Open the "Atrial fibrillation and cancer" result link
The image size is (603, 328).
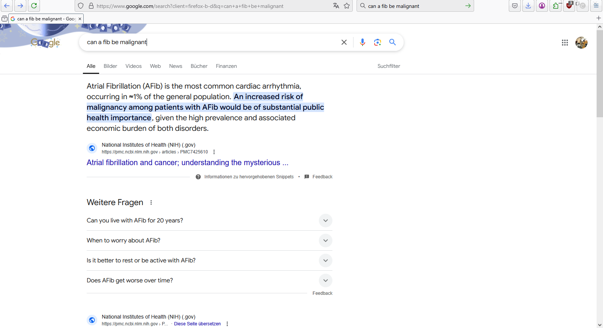tap(187, 162)
